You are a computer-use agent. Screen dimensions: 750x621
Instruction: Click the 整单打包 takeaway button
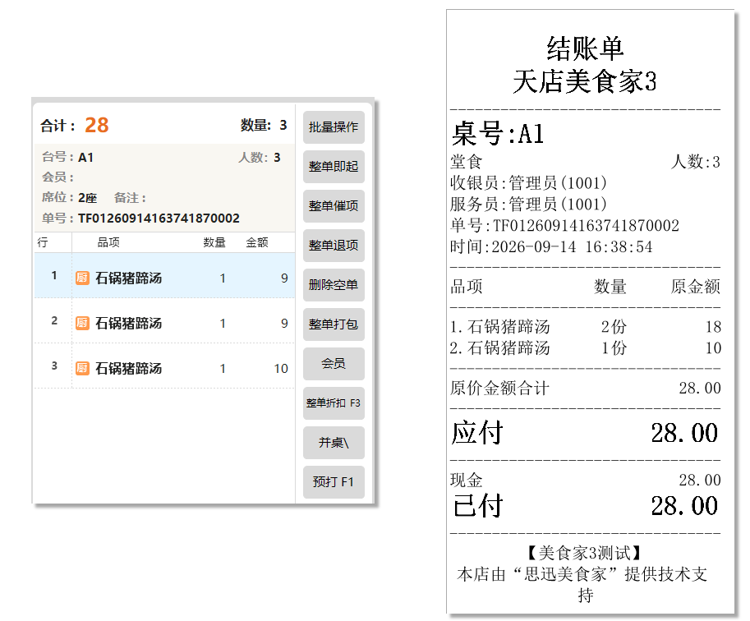tap(334, 324)
